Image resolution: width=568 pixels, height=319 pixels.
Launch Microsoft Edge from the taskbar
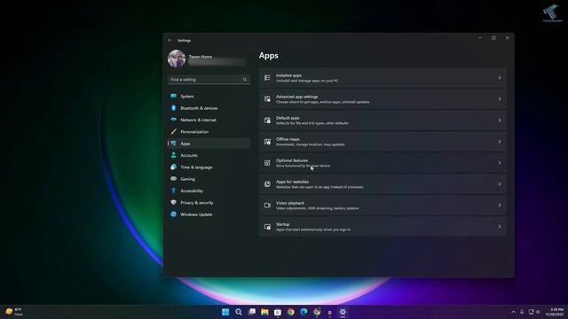coord(304,312)
